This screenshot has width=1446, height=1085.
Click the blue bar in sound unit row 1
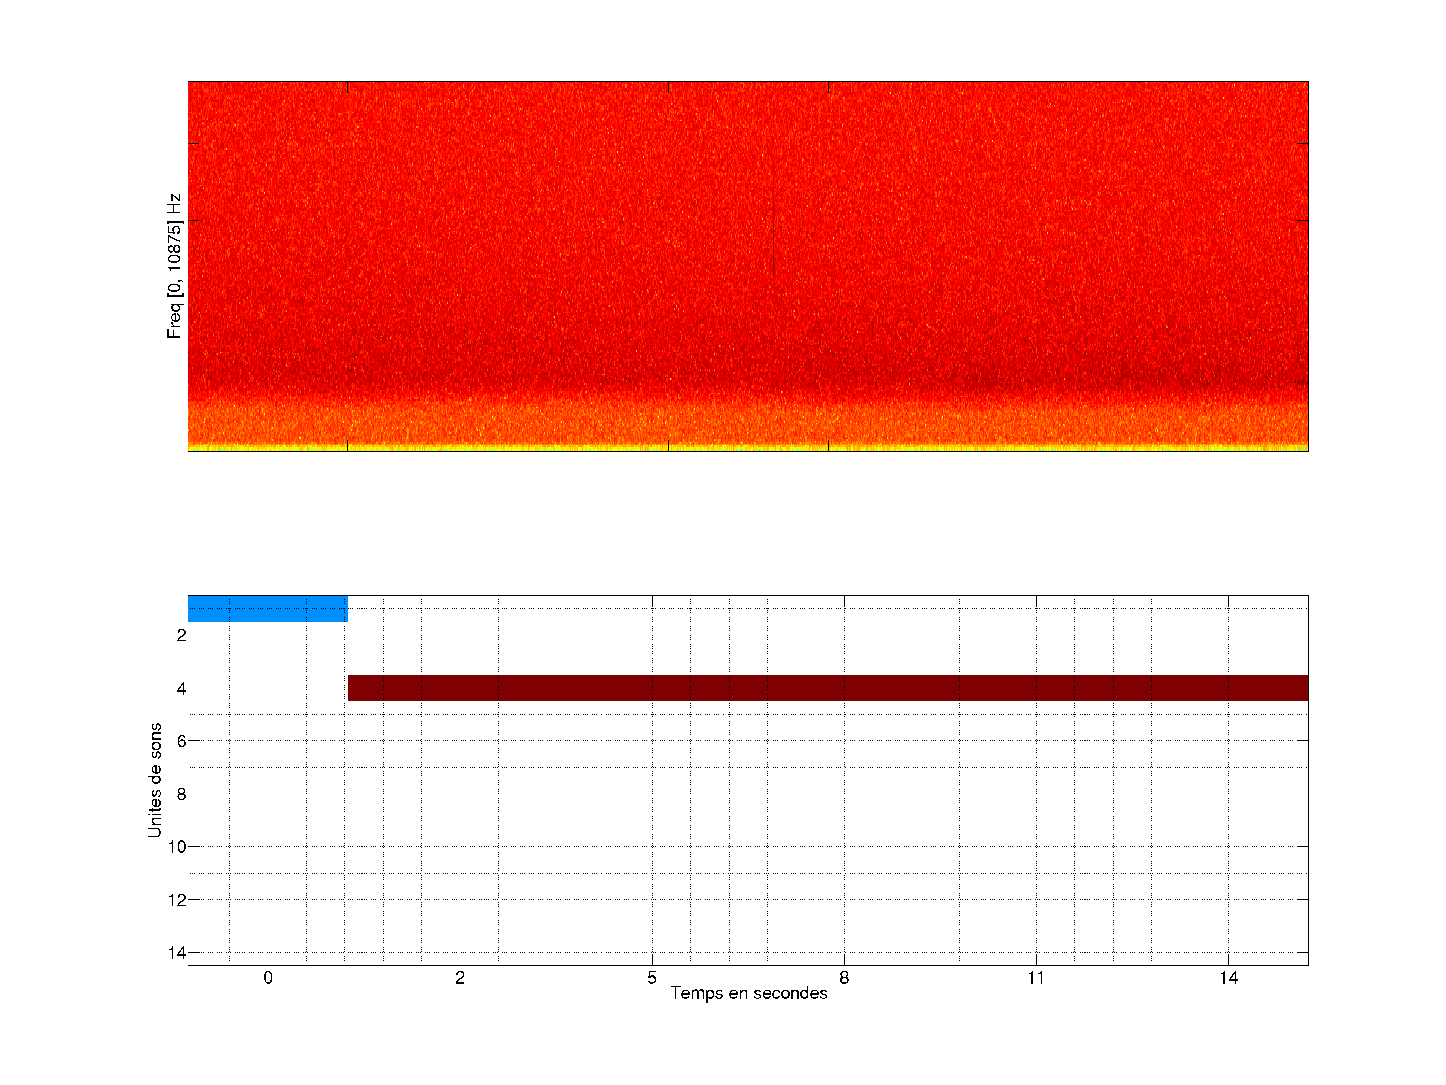[268, 608]
